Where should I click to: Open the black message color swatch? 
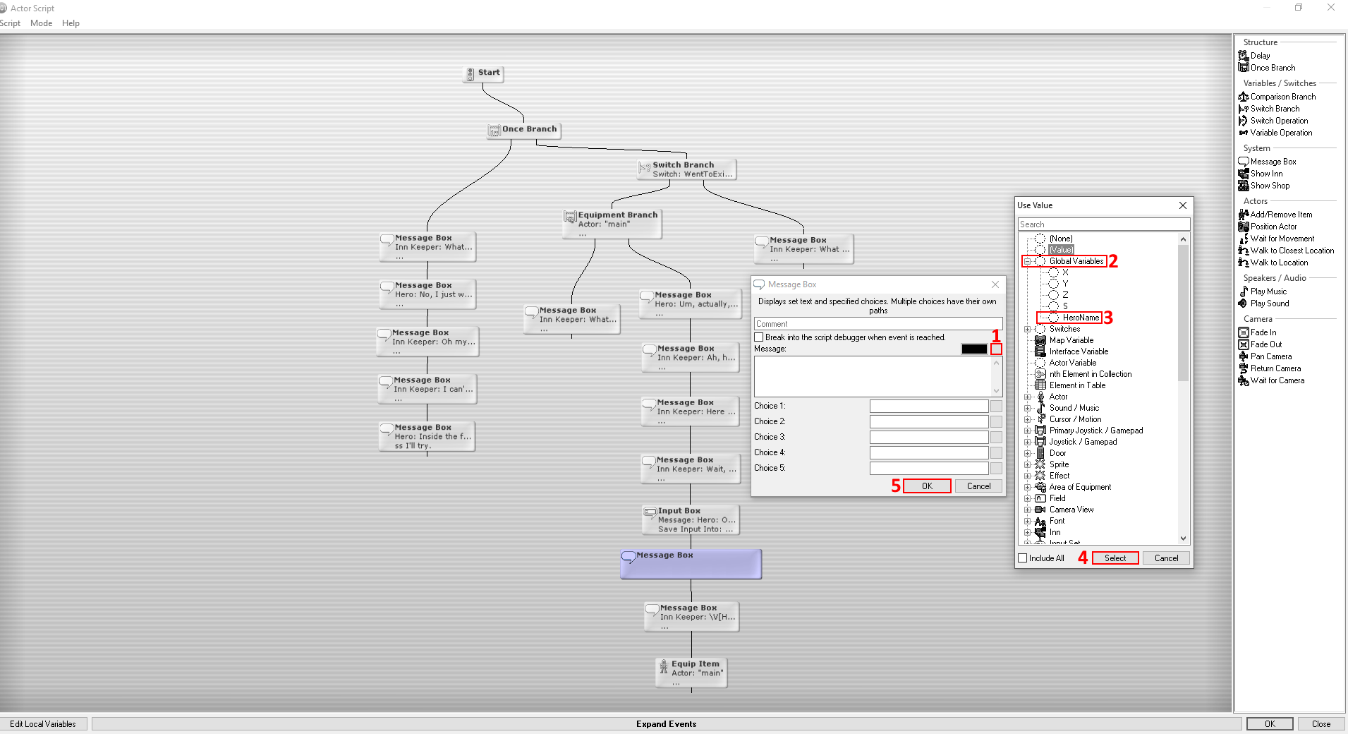point(974,349)
